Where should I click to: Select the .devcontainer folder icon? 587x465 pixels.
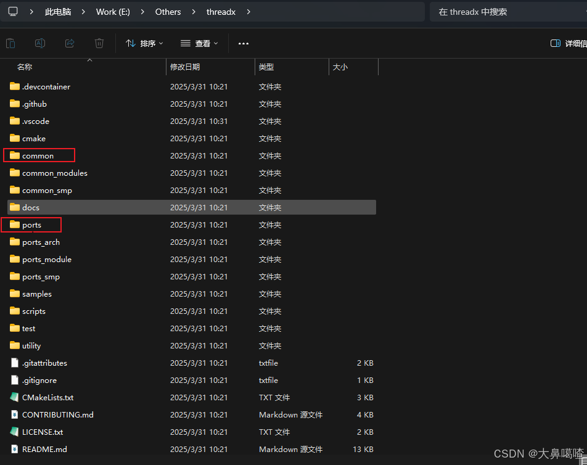click(x=15, y=86)
